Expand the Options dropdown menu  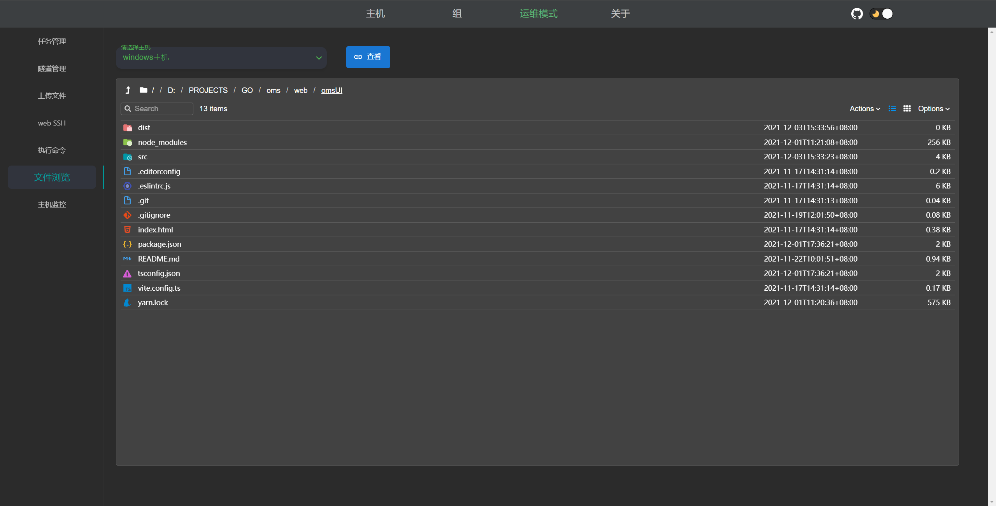[934, 109]
